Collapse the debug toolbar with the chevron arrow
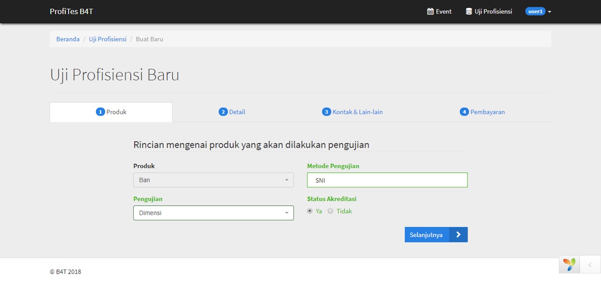This screenshot has height=284, width=601. coord(590,265)
